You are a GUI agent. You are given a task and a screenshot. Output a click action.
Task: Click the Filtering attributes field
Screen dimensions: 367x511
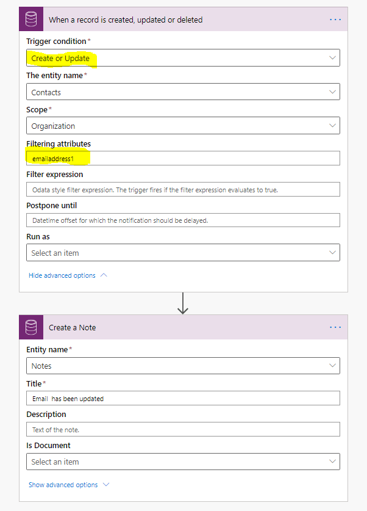click(x=183, y=158)
